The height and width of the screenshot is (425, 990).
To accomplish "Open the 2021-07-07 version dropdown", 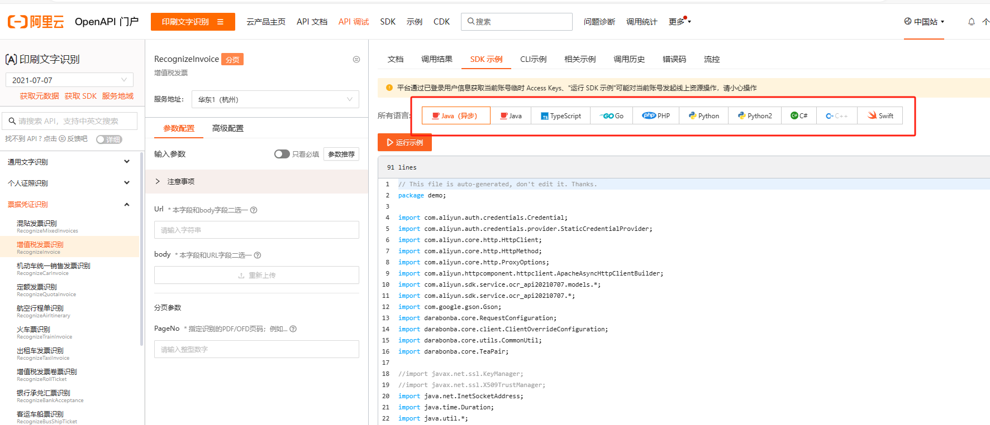I will coord(69,80).
